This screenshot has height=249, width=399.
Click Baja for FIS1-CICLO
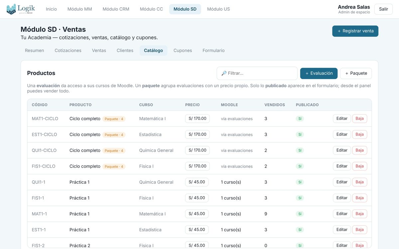pos(359,166)
